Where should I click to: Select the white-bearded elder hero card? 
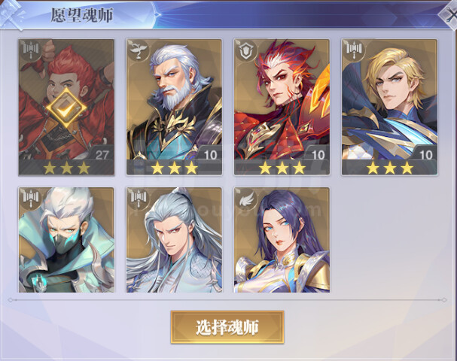point(174,107)
